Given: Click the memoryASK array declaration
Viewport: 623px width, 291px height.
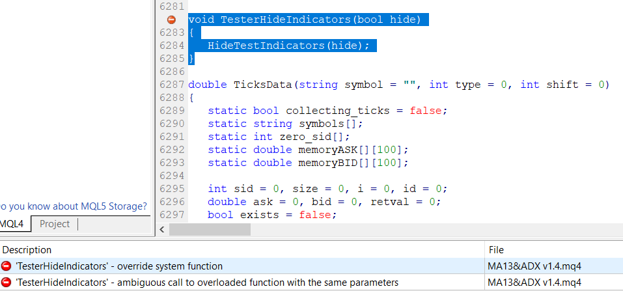Looking at the screenshot, I should tap(308, 150).
